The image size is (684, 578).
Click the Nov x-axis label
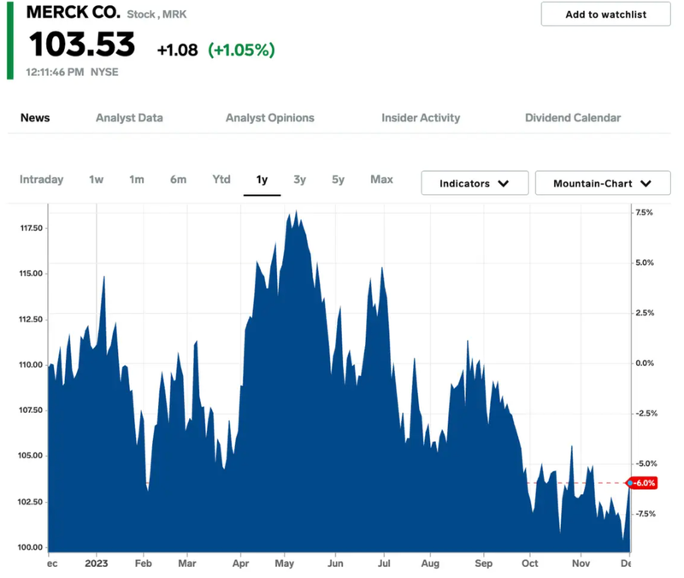(x=581, y=563)
